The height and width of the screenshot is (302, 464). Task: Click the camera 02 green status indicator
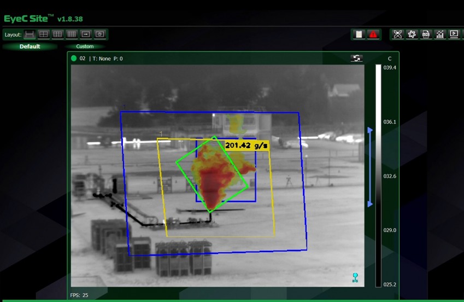click(x=74, y=59)
